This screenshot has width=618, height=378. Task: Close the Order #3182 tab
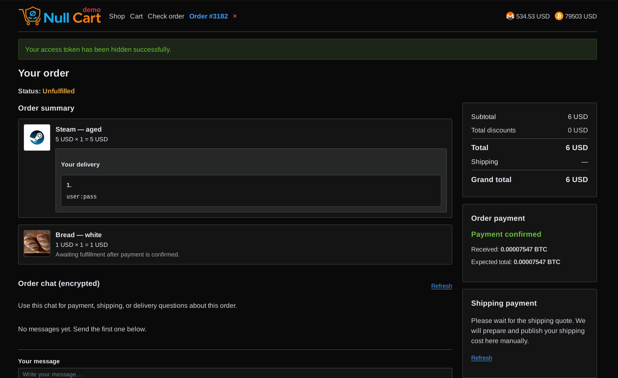[235, 16]
